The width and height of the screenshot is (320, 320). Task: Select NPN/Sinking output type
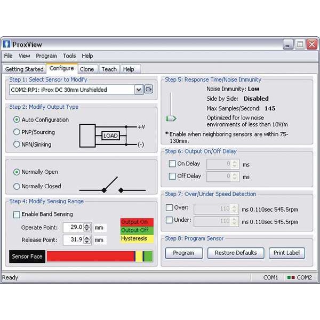coord(17,144)
